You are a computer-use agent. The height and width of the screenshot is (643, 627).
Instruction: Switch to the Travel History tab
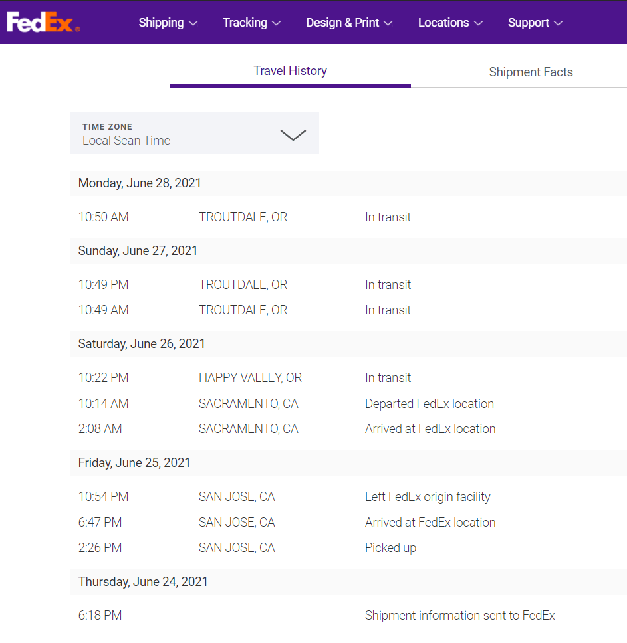click(x=290, y=71)
